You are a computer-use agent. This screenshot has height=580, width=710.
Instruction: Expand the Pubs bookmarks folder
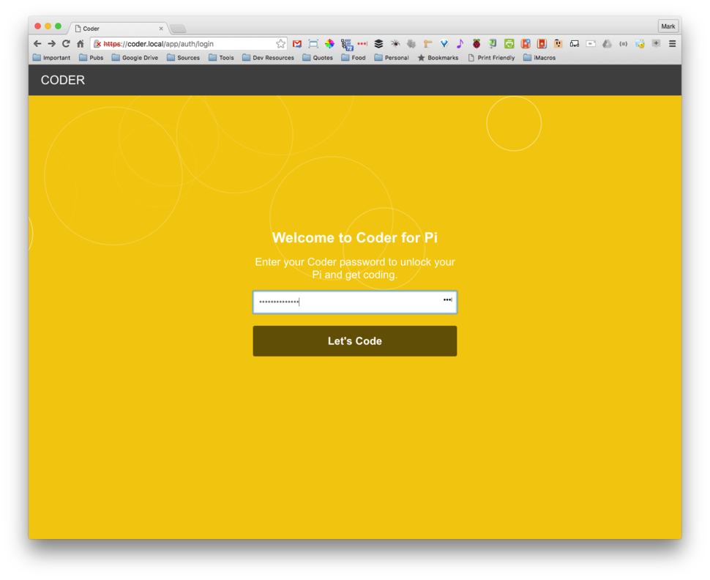(91, 58)
